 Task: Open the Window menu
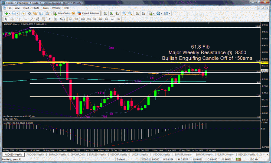[x=56, y=8]
